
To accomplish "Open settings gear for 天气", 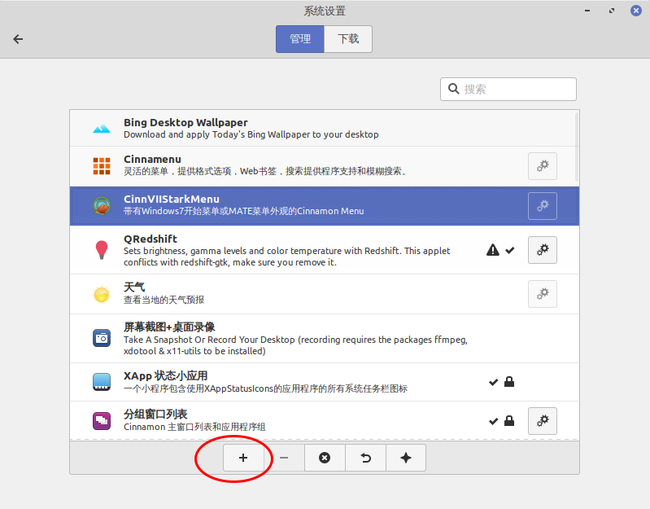I will tap(543, 294).
